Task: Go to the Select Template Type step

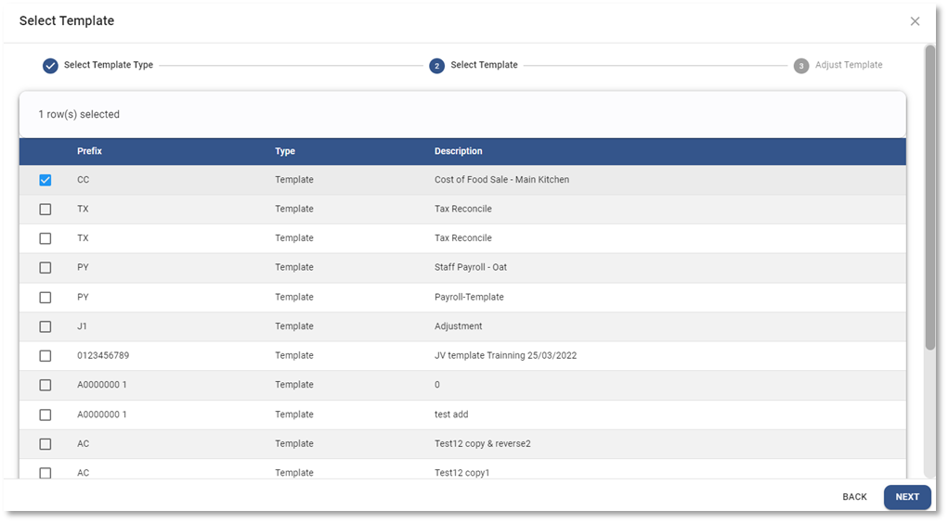Action: point(108,66)
